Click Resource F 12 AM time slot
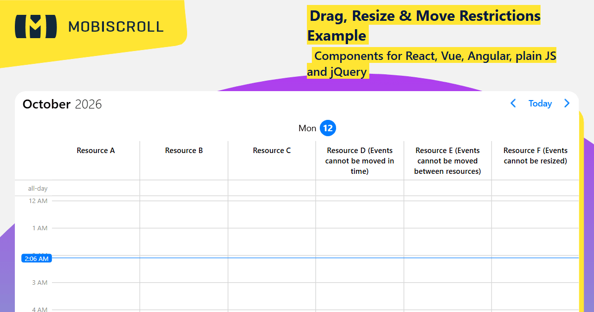Viewport: 594px width, 312px height. click(535, 214)
